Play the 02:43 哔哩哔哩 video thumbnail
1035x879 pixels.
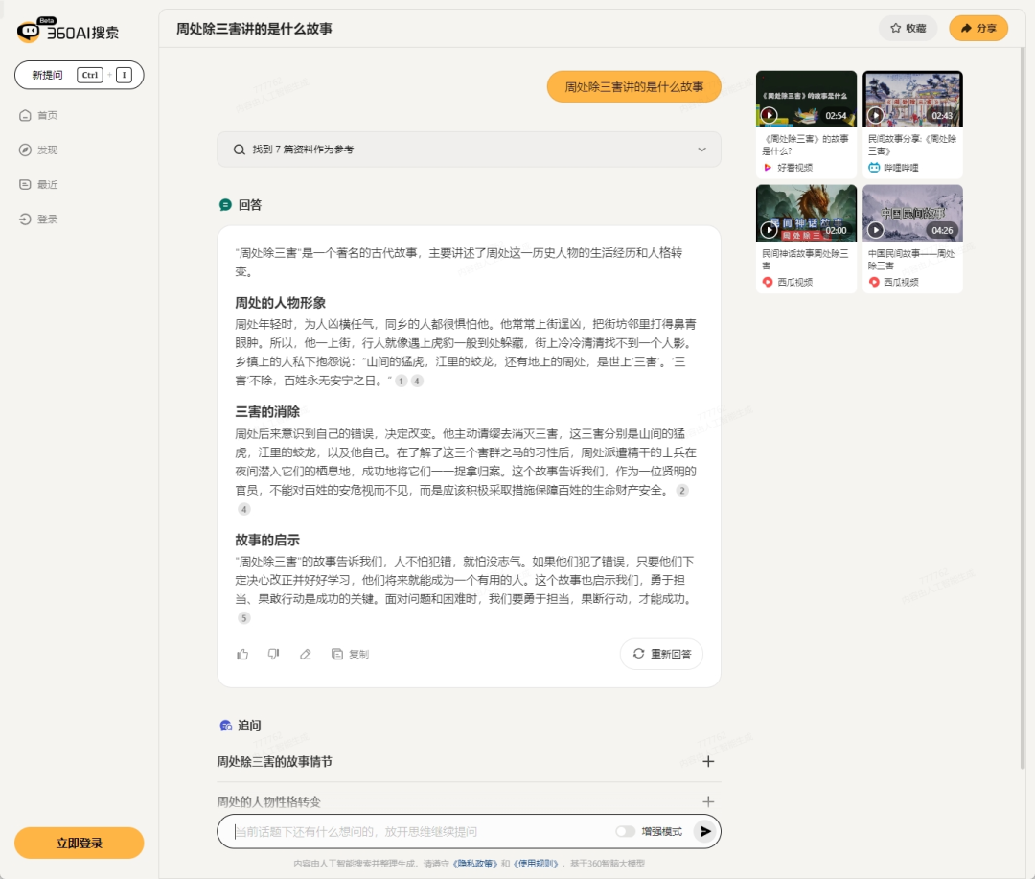[912, 99]
